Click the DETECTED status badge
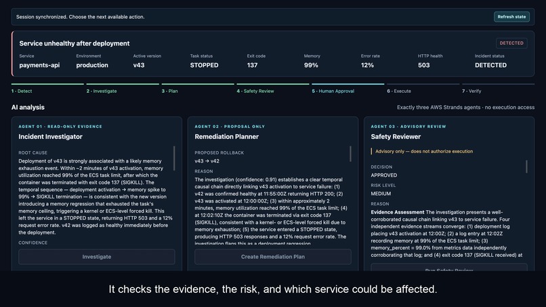Screen dimensions: 546x307 pos(511,43)
